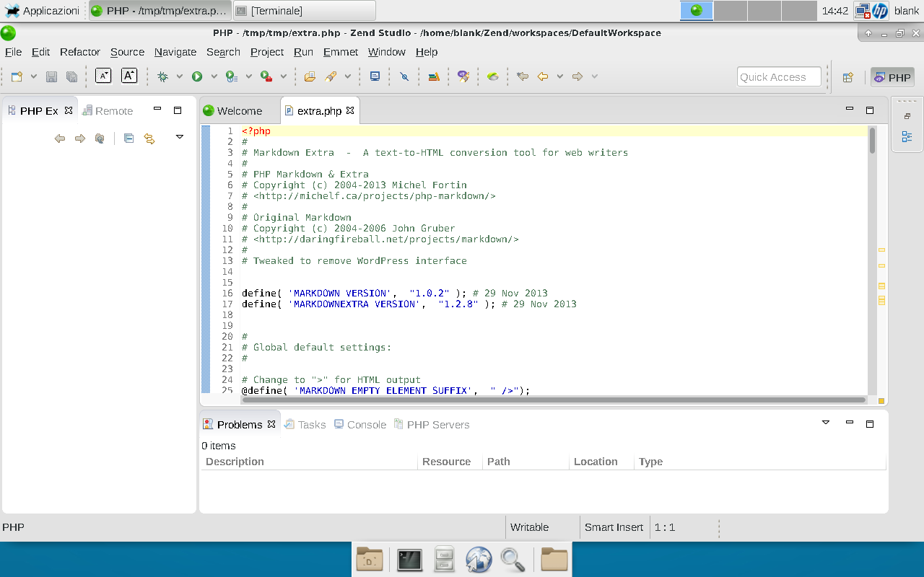Toggle Mark Occurrences in toolbar

[404, 76]
